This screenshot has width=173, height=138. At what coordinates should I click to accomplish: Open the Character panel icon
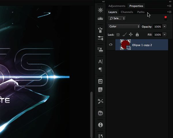coord(100,61)
